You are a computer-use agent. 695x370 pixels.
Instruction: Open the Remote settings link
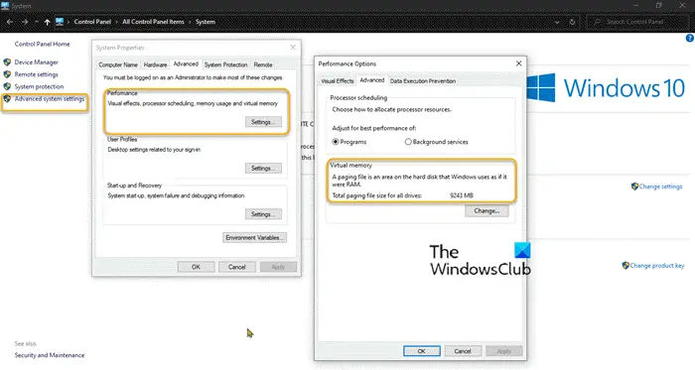pyautogui.click(x=37, y=74)
